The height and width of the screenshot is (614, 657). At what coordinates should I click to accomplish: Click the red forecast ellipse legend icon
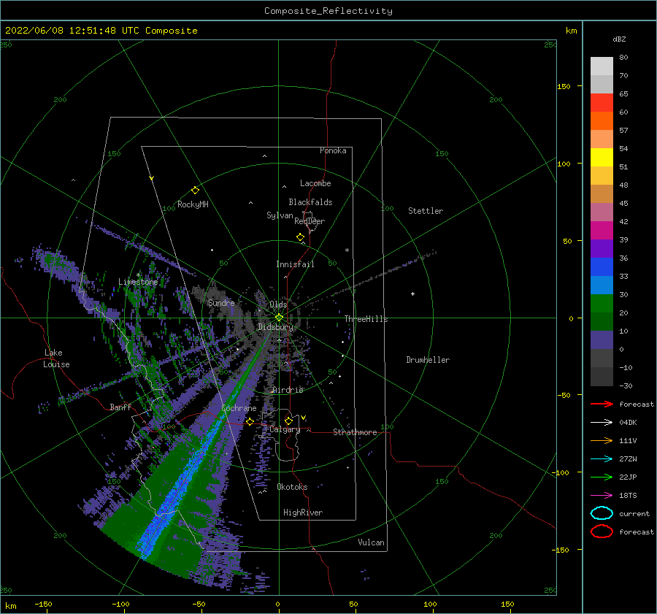tap(602, 532)
